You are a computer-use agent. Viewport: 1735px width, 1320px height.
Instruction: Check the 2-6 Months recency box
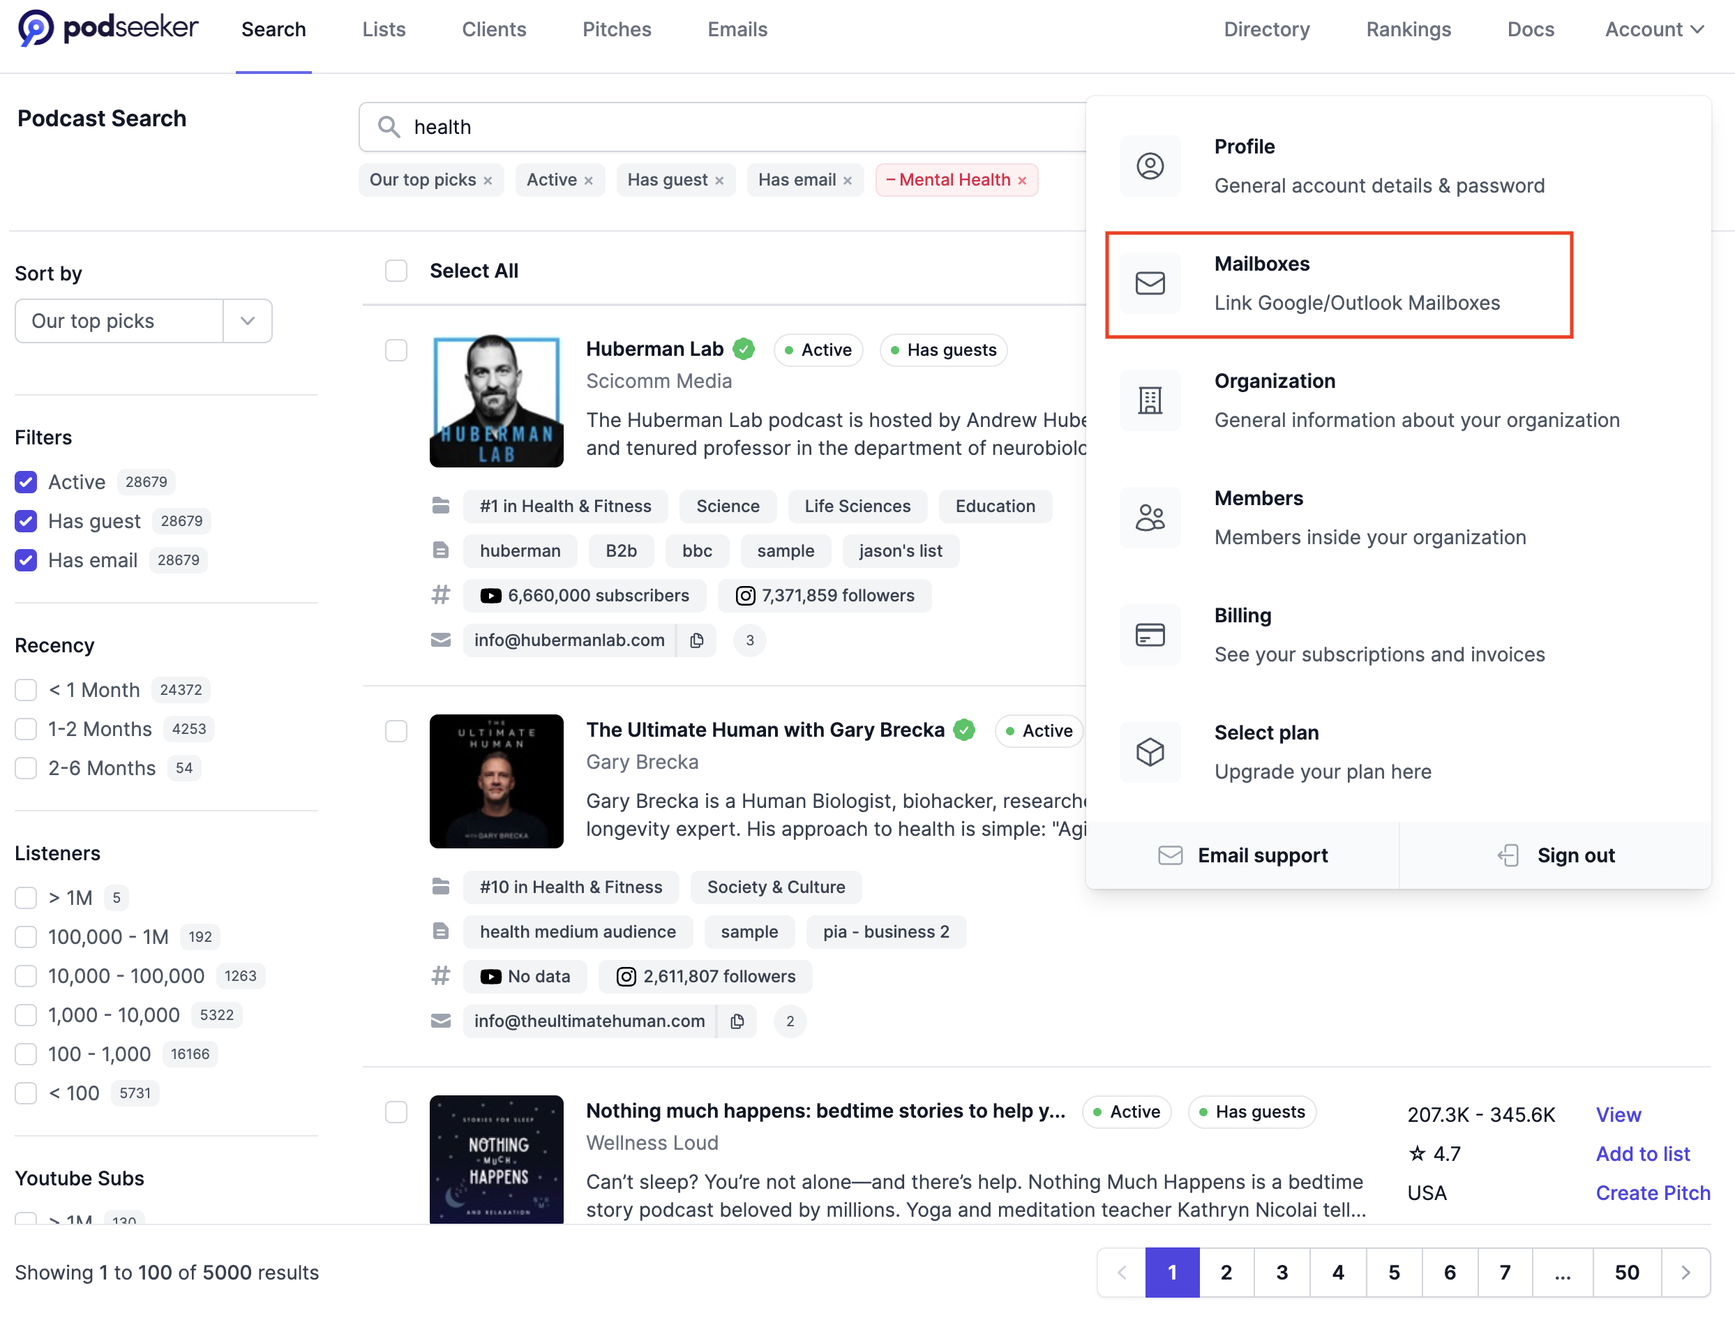[26, 767]
